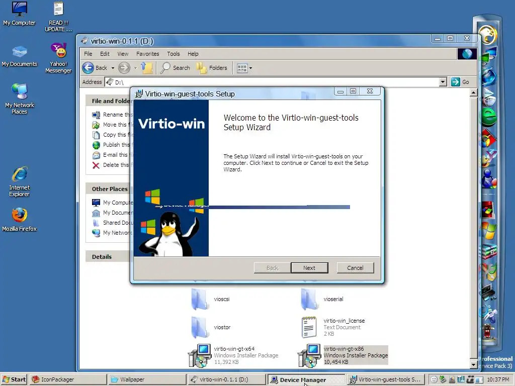Click the D:\ address field
The height and width of the screenshot is (386, 515).
pyautogui.click(x=272, y=82)
